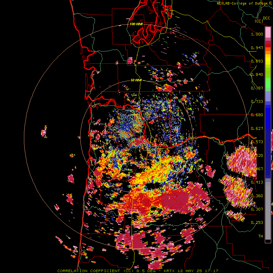Screen dimensions: 273x273
Task: Click the TH threshold label
Action: point(261,236)
